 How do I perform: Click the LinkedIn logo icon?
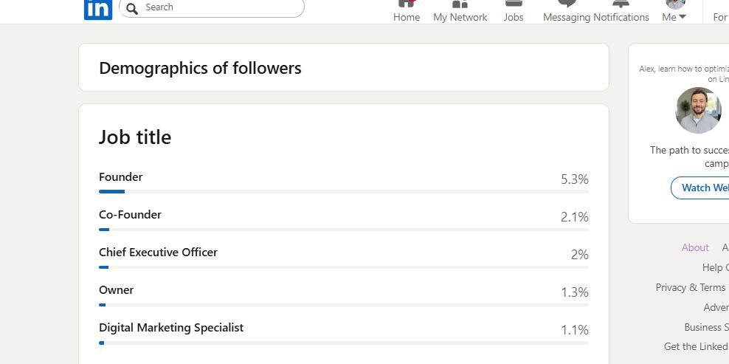(x=98, y=10)
